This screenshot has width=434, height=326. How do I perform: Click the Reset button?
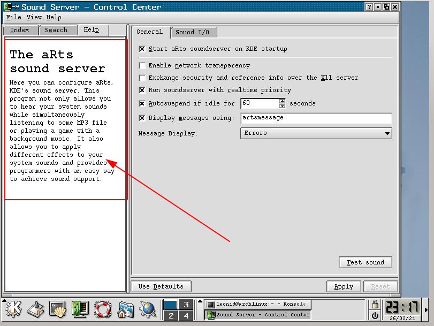[380, 286]
